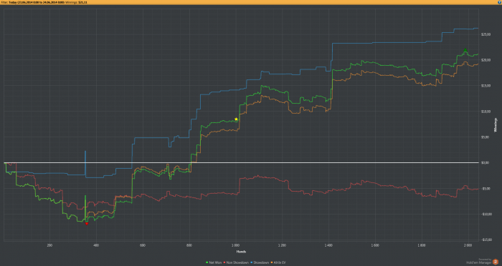Select the green up-triangle peak marker
The width and height of the screenshot is (502, 266).
465,50
